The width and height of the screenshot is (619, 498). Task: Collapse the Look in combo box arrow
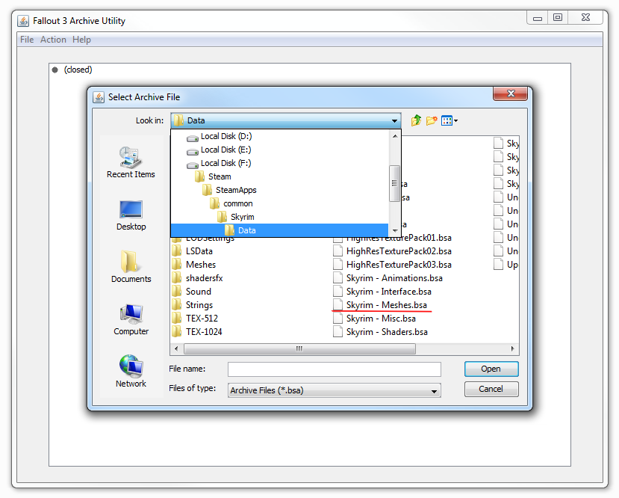[394, 120]
